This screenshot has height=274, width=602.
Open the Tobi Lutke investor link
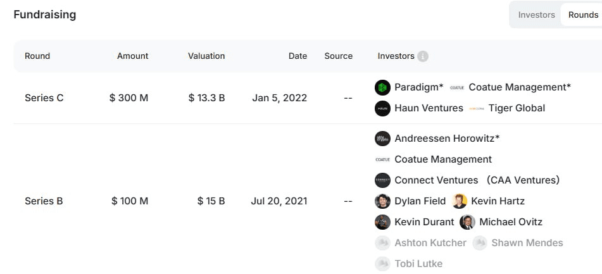coord(418,264)
